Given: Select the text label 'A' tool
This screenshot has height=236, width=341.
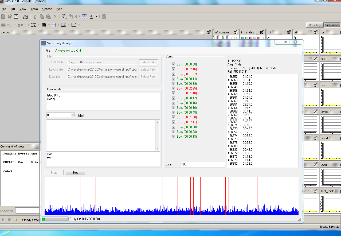Looking at the screenshot, I should coord(91,17).
